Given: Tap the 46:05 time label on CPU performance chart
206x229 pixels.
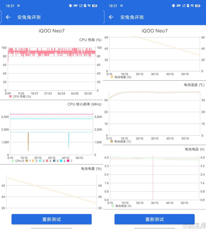Looking at the screenshot, I should point(75,93).
